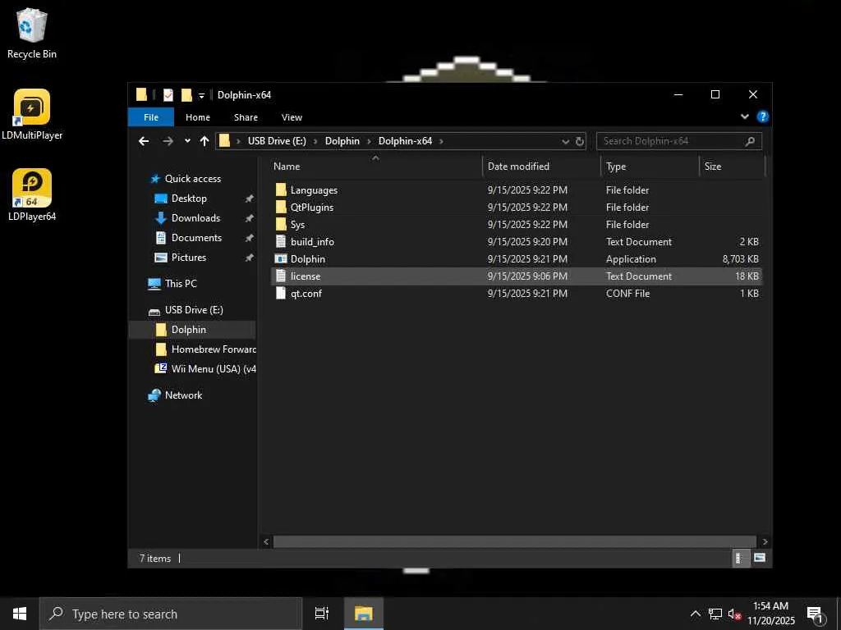
Task: Sort by Name column header
Action: coord(375,166)
